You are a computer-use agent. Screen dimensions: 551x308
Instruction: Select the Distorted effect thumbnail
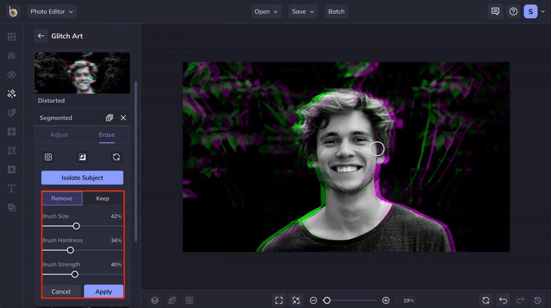pyautogui.click(x=82, y=73)
